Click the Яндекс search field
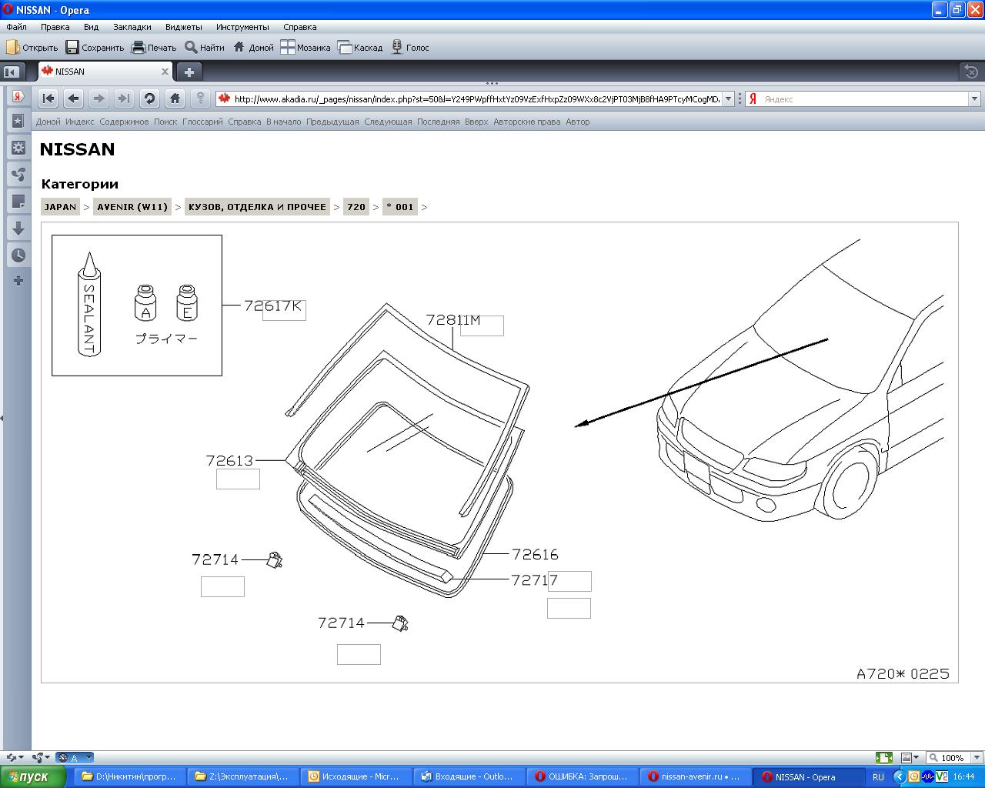 pyautogui.click(x=864, y=98)
